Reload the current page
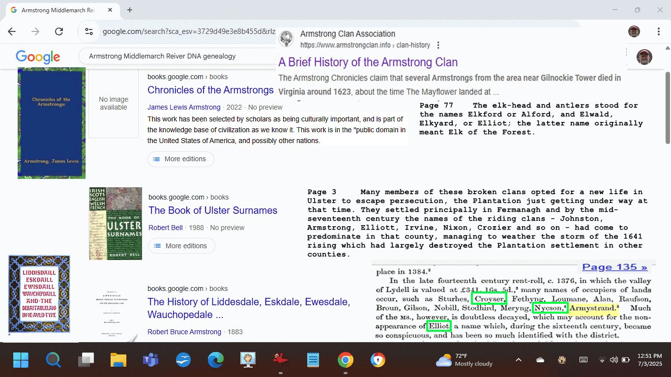 coord(59,31)
